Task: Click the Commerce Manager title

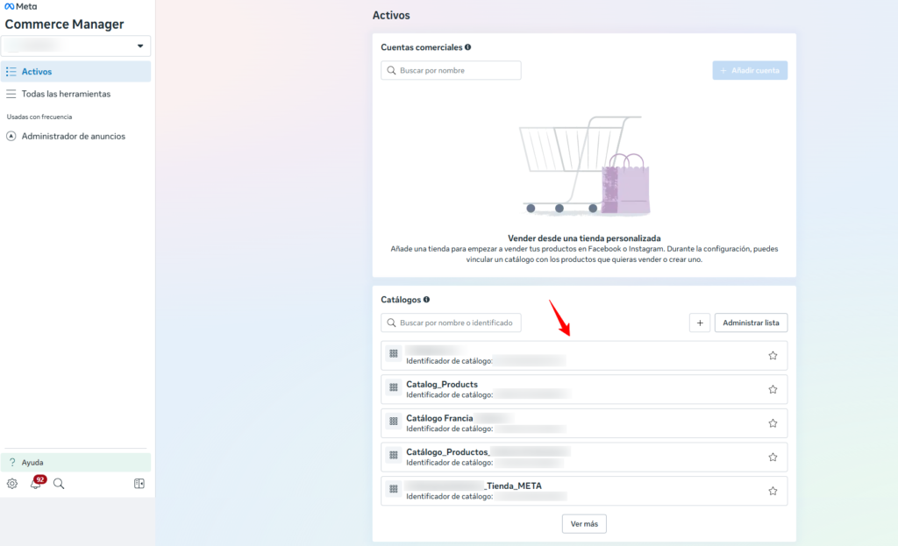Action: coord(64,24)
